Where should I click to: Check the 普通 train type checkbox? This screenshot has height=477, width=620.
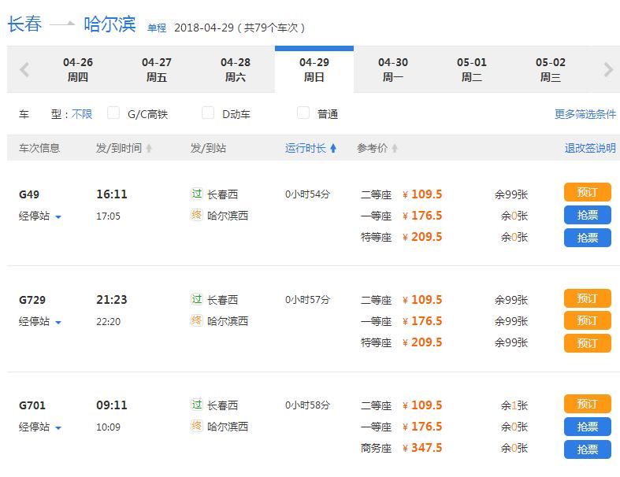click(303, 113)
